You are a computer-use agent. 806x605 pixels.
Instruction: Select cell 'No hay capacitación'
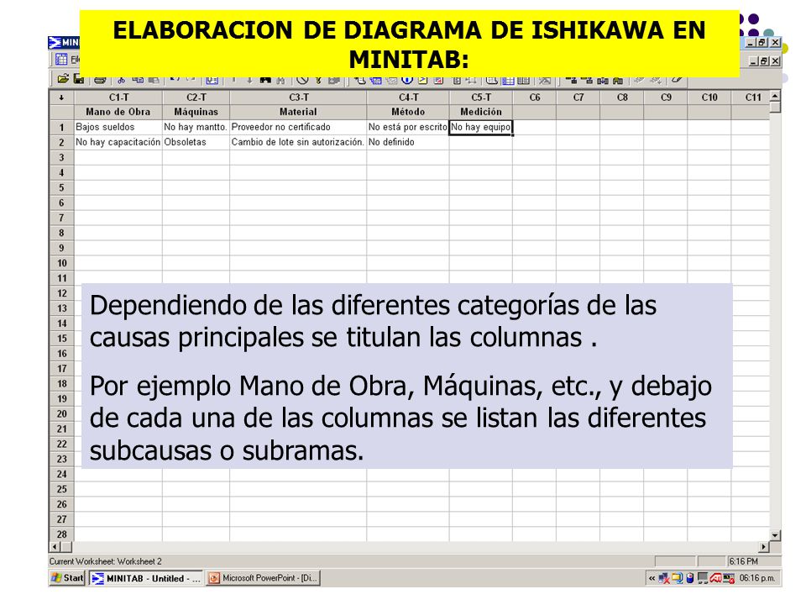tap(118, 142)
